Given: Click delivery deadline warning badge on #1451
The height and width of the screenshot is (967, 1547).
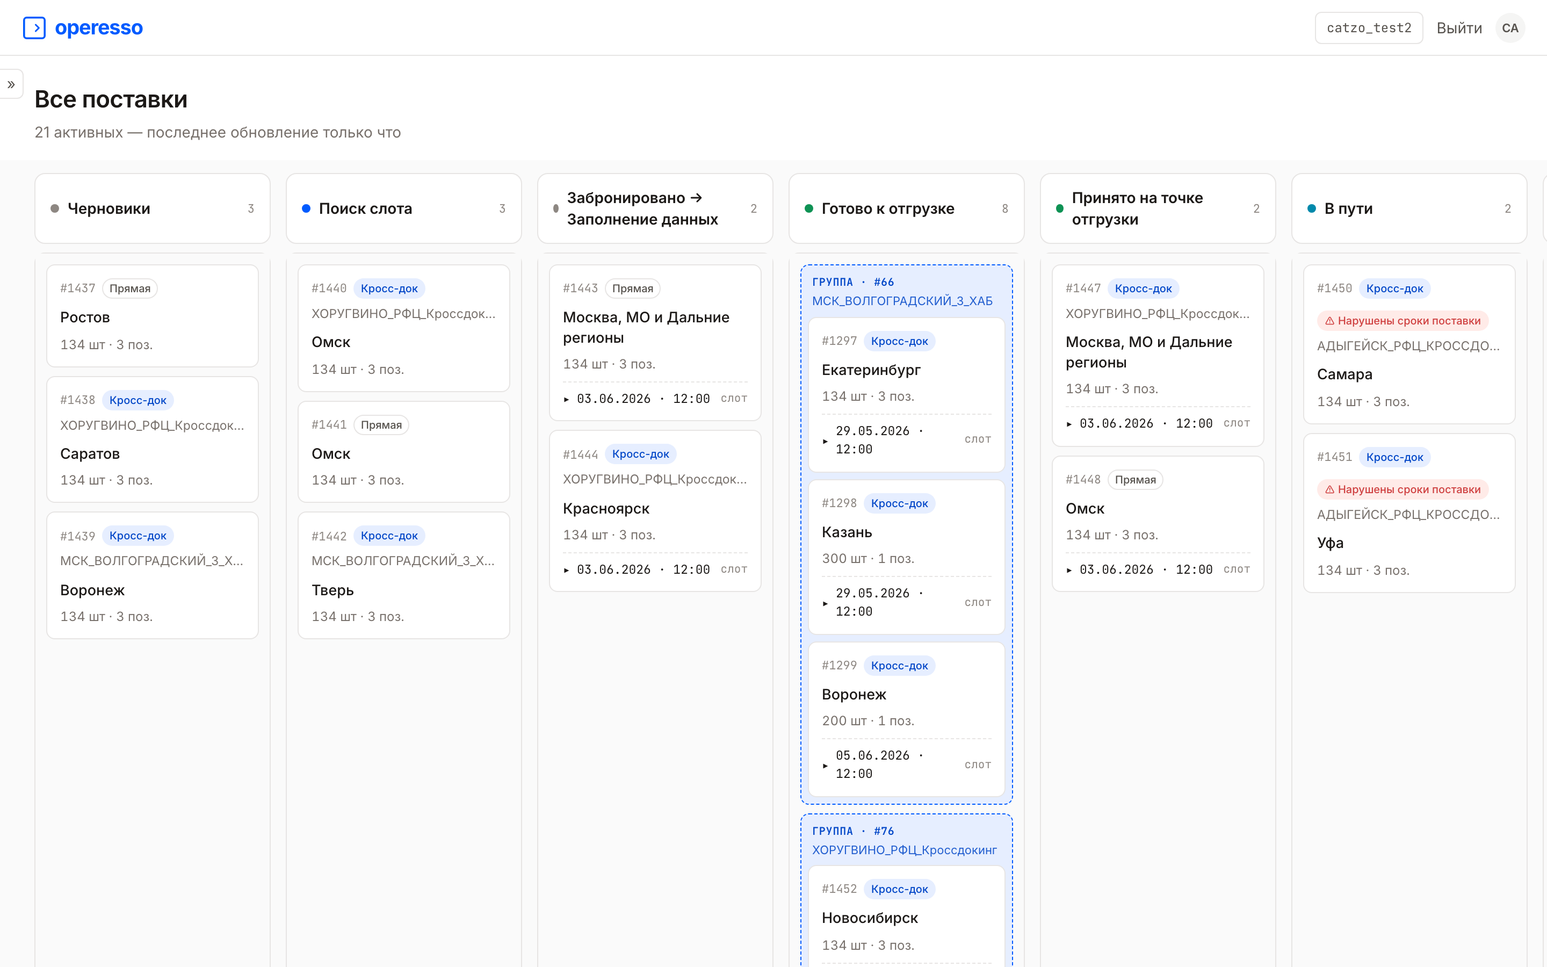Looking at the screenshot, I should [x=1403, y=489].
